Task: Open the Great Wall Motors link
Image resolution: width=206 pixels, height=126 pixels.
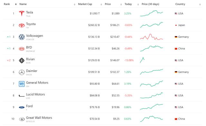Action: 39,118
